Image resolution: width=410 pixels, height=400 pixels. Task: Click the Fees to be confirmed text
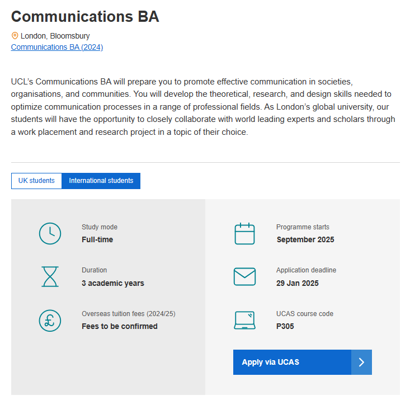click(120, 326)
